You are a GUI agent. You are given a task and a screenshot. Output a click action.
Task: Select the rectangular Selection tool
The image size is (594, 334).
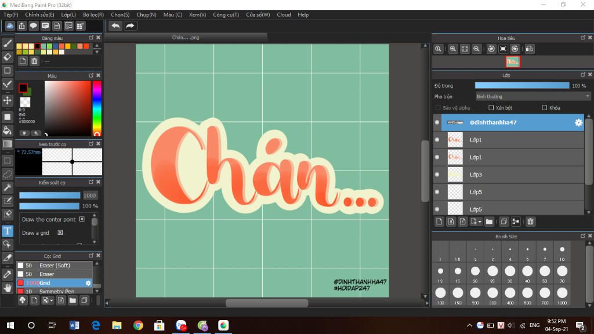click(x=7, y=161)
